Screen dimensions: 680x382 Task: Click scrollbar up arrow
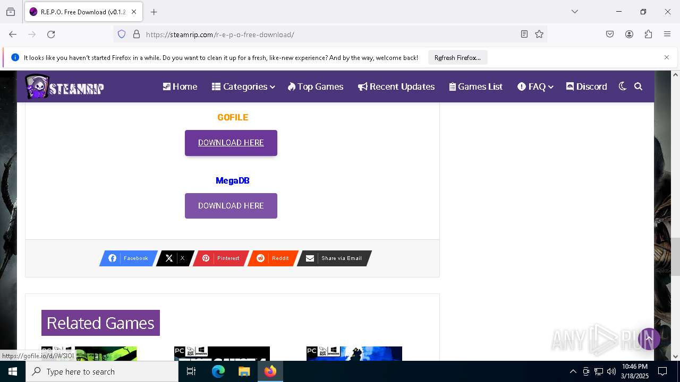click(676, 75)
